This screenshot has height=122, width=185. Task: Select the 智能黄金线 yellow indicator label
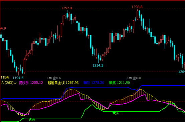56,83
